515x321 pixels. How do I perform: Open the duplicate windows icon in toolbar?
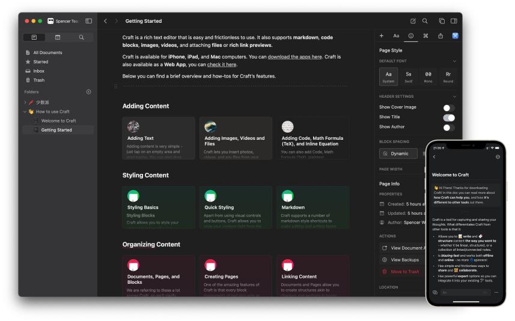point(442,21)
